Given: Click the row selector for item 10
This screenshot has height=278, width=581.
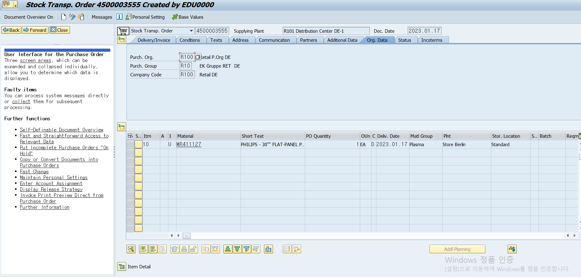Looking at the screenshot, I should (130, 144).
